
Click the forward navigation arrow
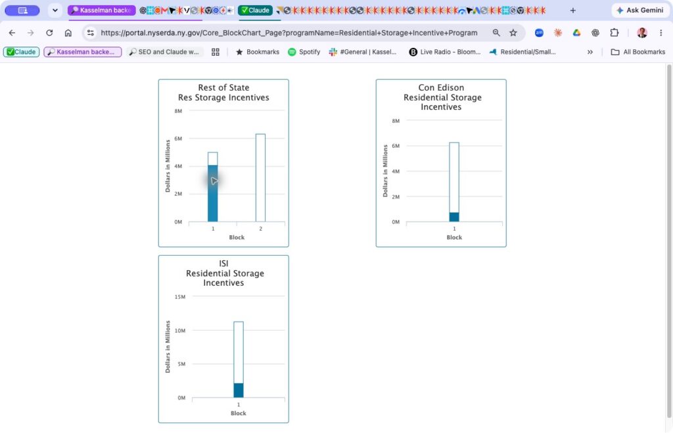(30, 33)
